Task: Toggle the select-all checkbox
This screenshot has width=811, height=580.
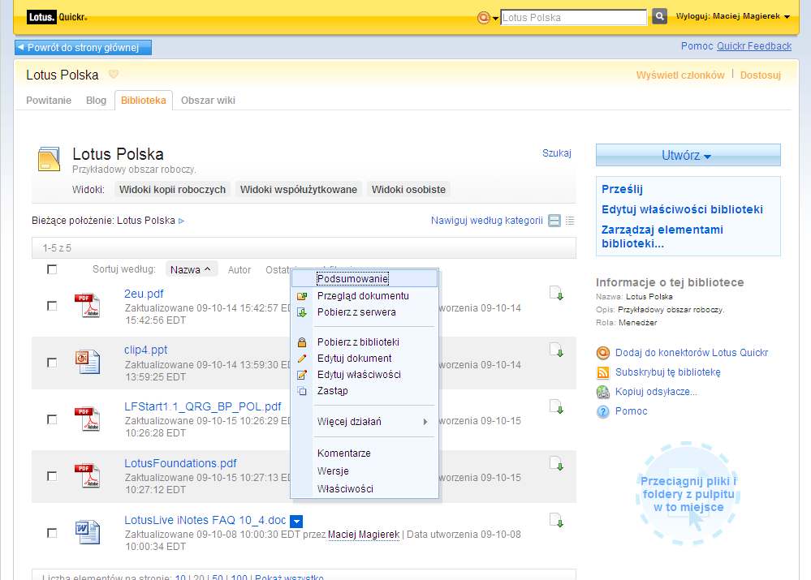Action: [x=52, y=269]
